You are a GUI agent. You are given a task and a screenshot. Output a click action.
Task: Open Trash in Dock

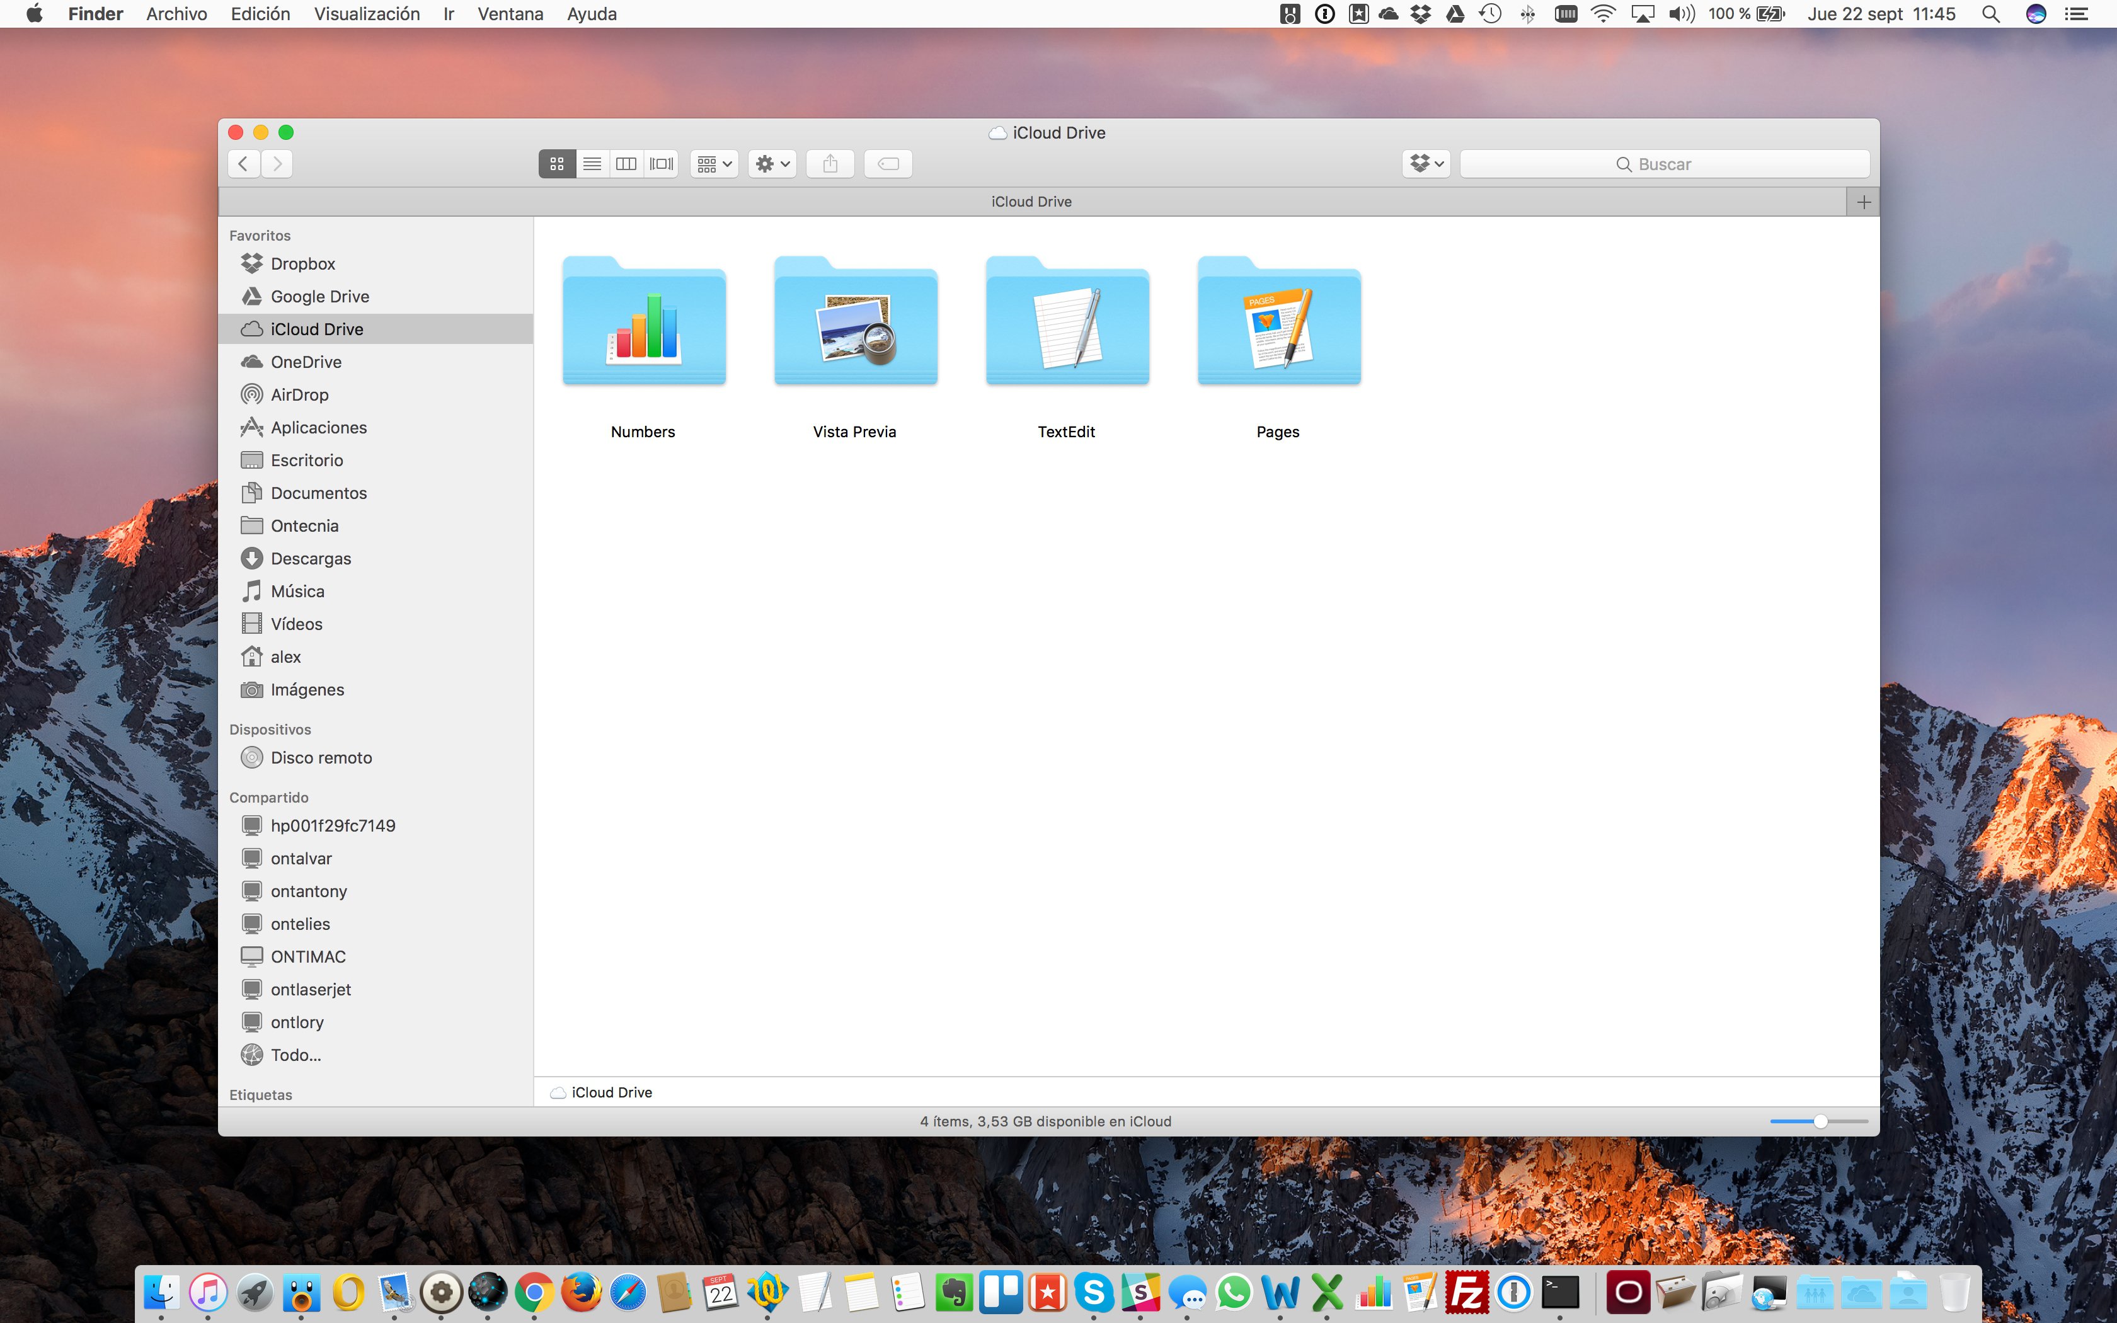pyautogui.click(x=1953, y=1291)
